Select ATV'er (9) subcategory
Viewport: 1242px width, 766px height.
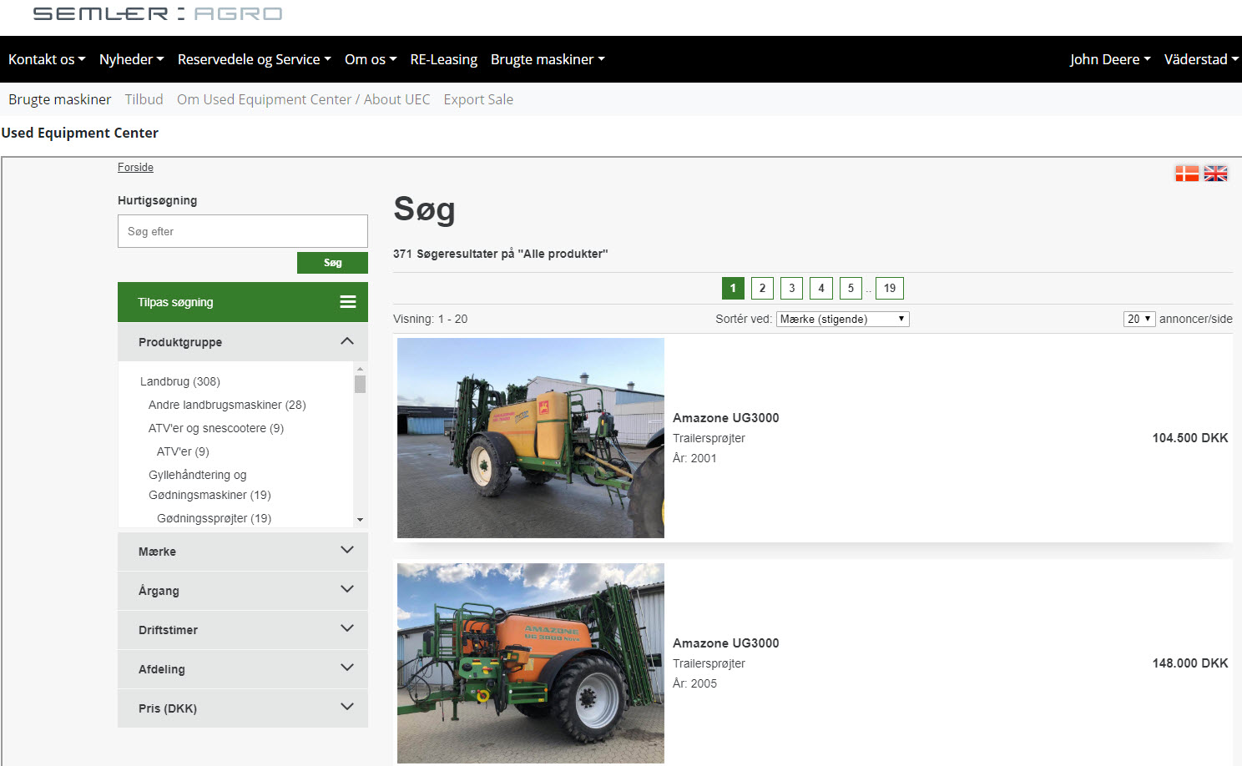tap(183, 451)
